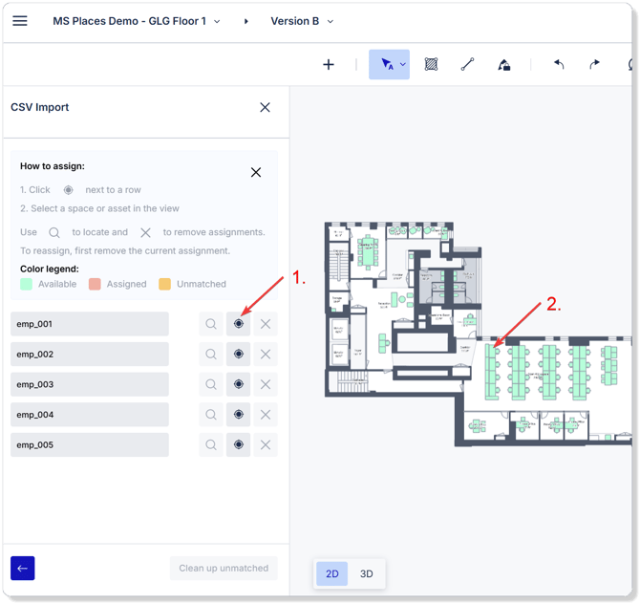Click Clean up unmatched button
Image resolution: width=640 pixels, height=604 pixels.
pyautogui.click(x=224, y=568)
